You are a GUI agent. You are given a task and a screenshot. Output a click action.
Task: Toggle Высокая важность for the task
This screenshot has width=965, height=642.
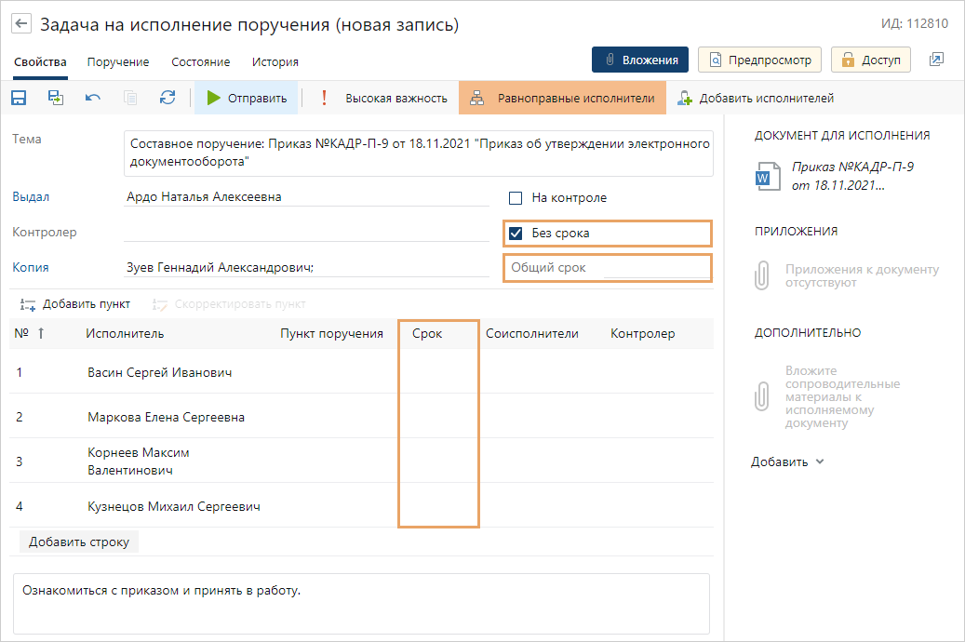(383, 98)
